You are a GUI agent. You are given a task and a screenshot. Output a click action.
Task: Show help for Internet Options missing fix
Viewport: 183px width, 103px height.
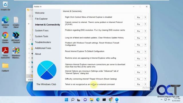click(x=145, y=72)
